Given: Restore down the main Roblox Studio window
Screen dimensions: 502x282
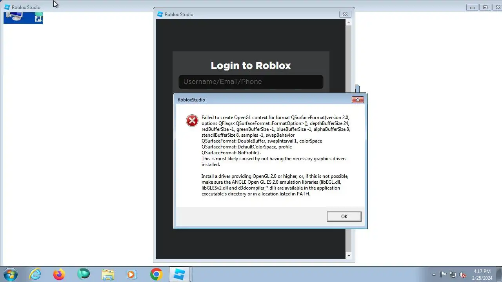Looking at the screenshot, I should [x=485, y=7].
